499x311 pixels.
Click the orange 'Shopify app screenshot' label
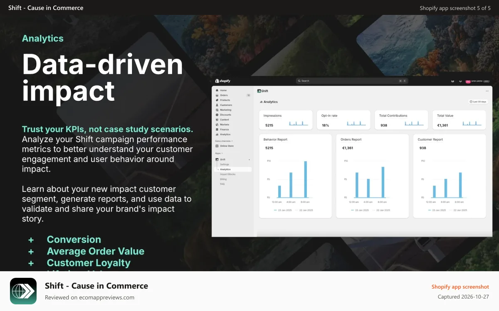tap(460, 287)
